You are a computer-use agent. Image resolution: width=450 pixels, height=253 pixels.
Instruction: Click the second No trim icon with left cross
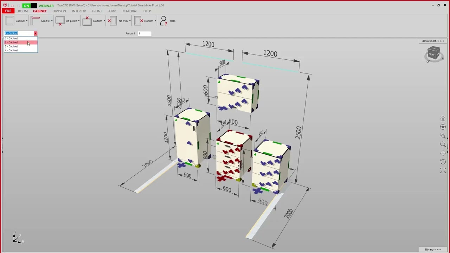(112, 21)
